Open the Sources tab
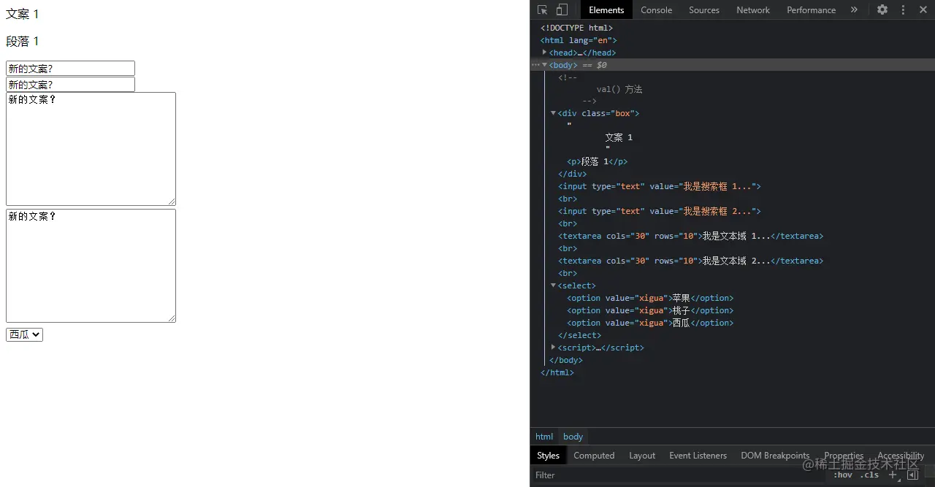Screen dimensions: 935x487 704,9
